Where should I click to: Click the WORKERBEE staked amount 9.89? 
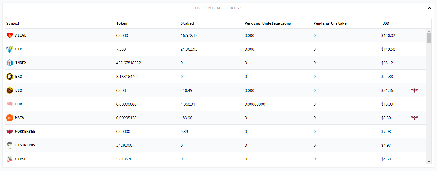(x=184, y=132)
